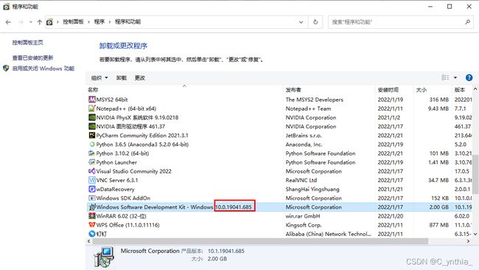Viewport: 479px width, 270px height.
Task: Click the wDataRecovery icon
Action: coord(91,189)
